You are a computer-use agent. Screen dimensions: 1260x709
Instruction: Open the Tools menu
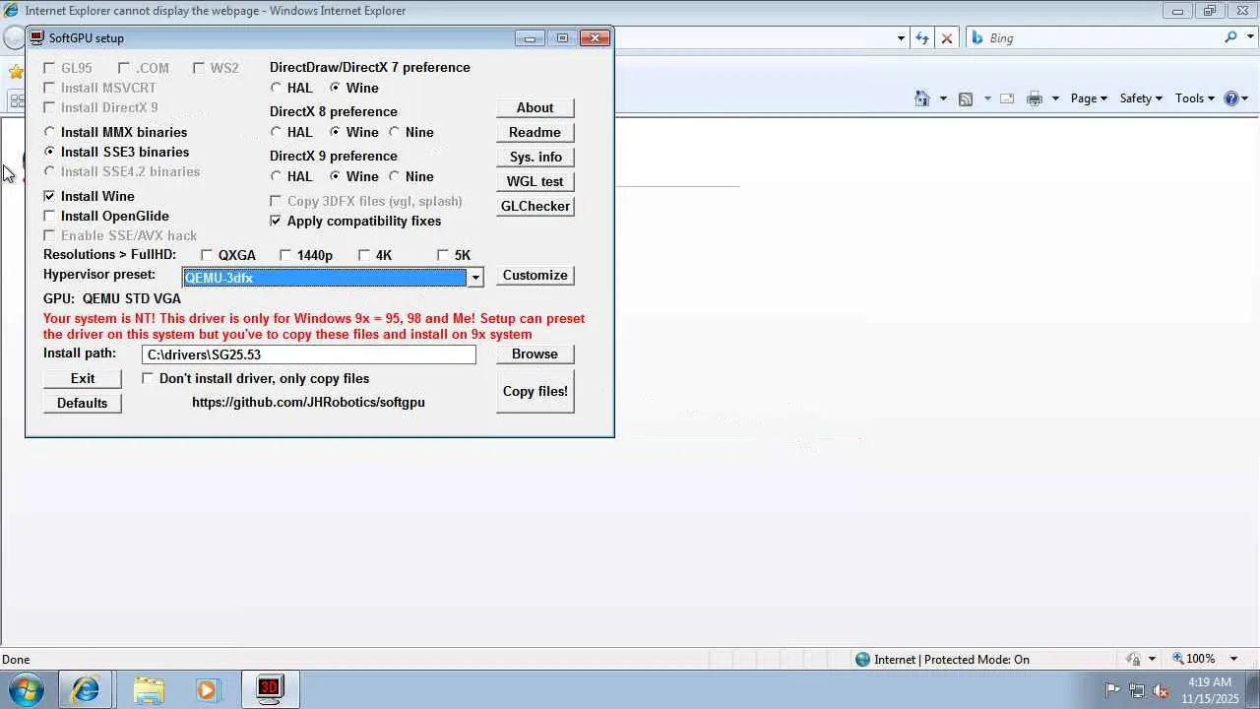(x=1195, y=98)
